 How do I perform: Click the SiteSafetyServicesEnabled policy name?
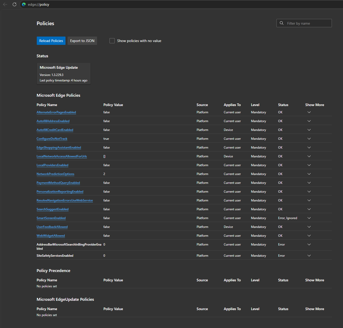tap(55, 256)
